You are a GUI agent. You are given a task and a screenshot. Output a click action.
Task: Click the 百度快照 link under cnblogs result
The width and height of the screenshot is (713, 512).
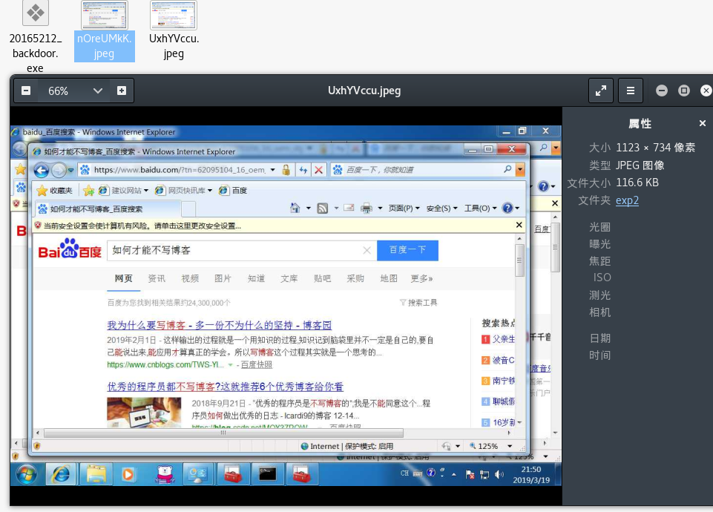(257, 365)
